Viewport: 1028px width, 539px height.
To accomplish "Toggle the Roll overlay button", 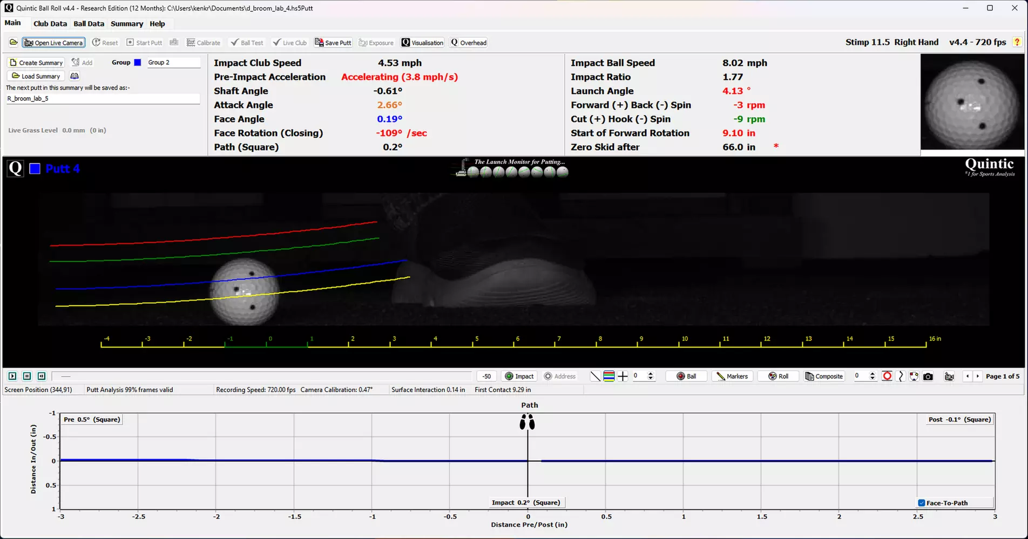I will tap(778, 377).
